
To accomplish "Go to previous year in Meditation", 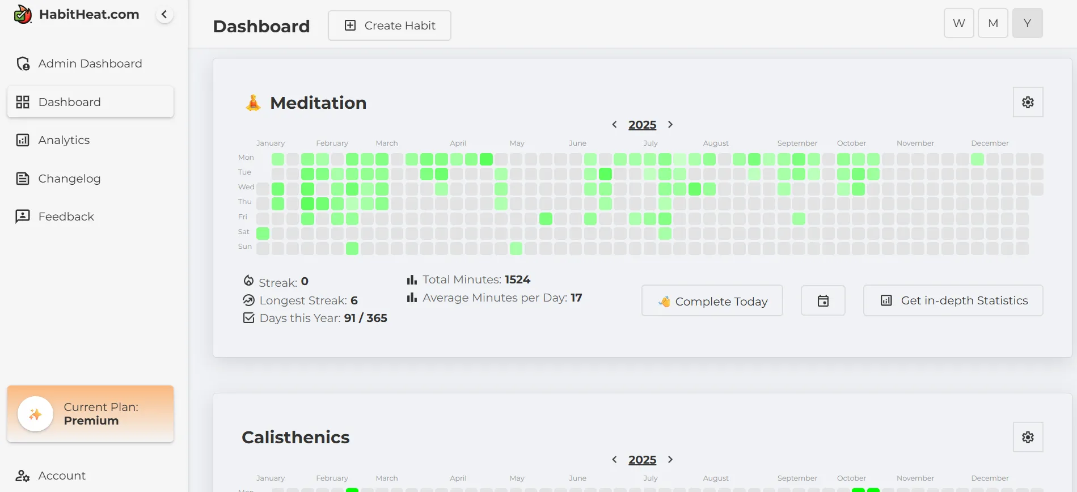I will (x=614, y=125).
